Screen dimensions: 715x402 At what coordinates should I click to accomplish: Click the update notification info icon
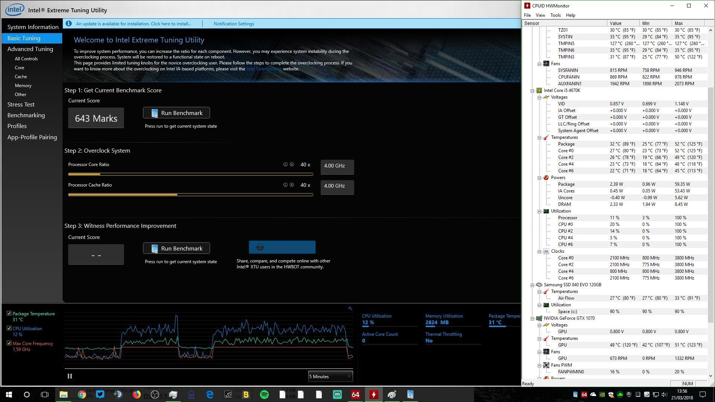coord(69,23)
